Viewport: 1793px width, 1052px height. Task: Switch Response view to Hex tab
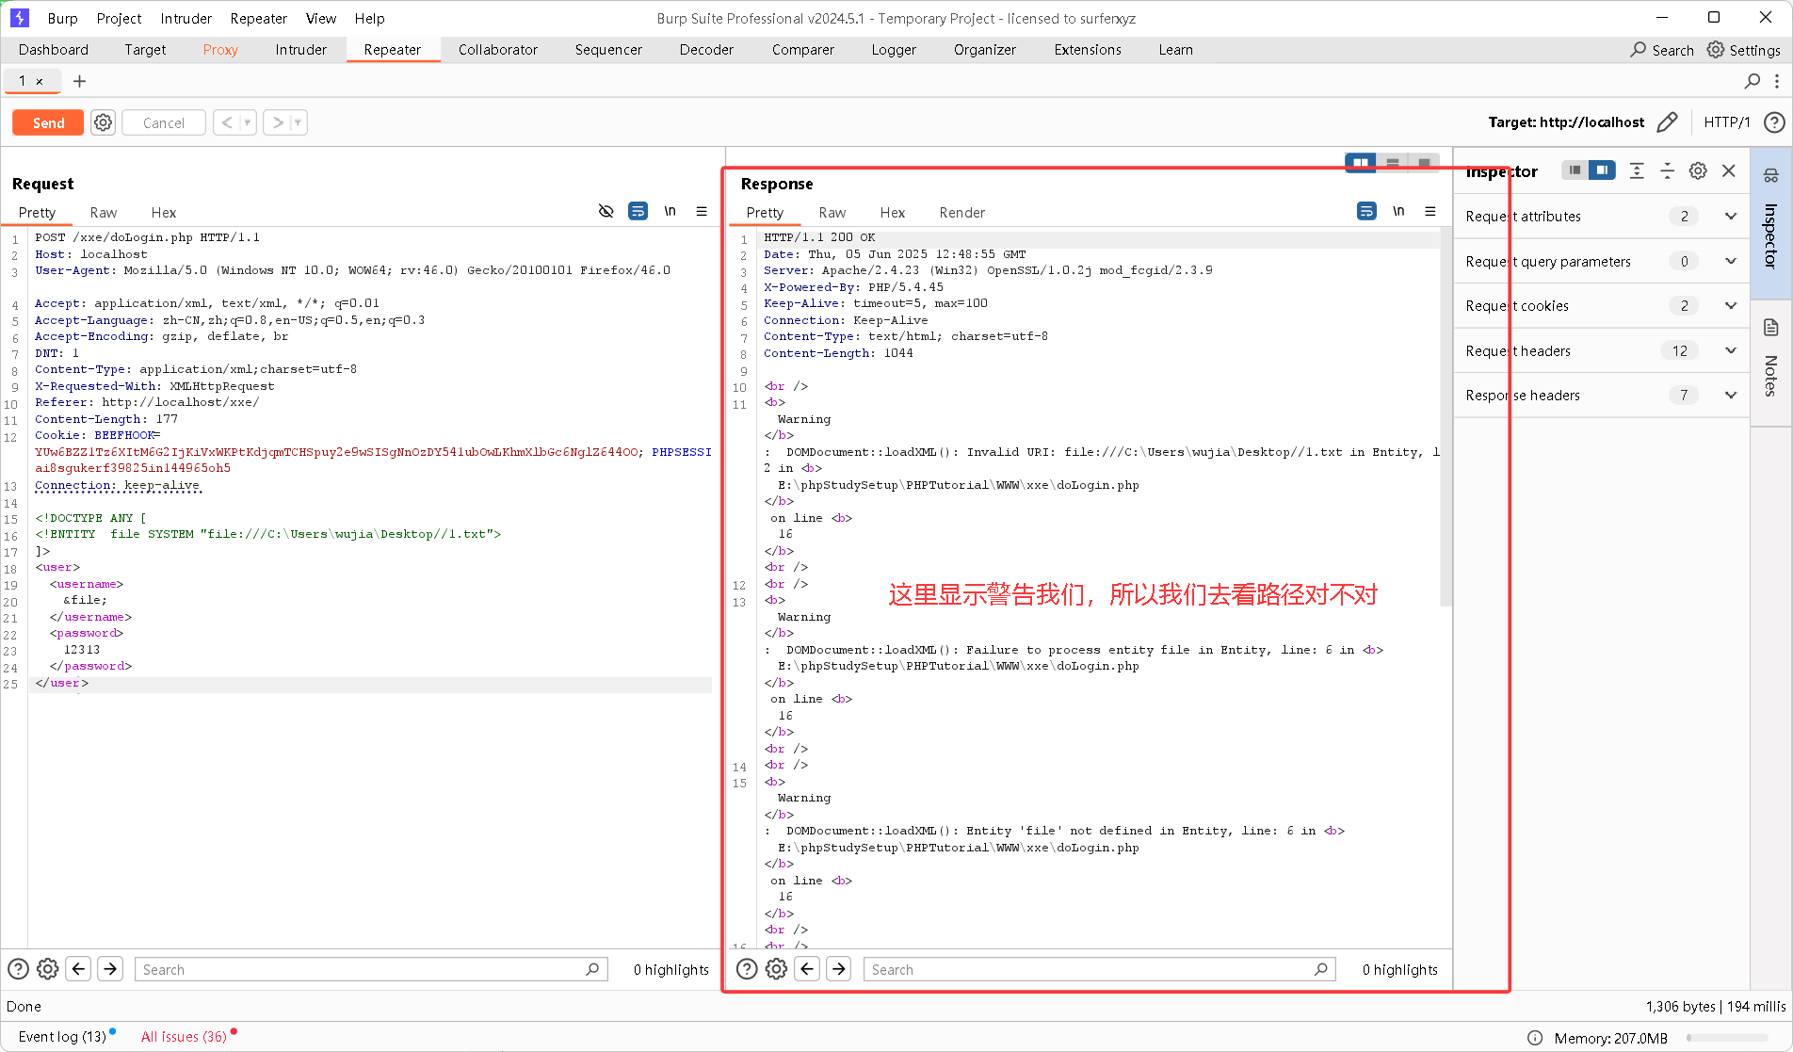tap(893, 213)
